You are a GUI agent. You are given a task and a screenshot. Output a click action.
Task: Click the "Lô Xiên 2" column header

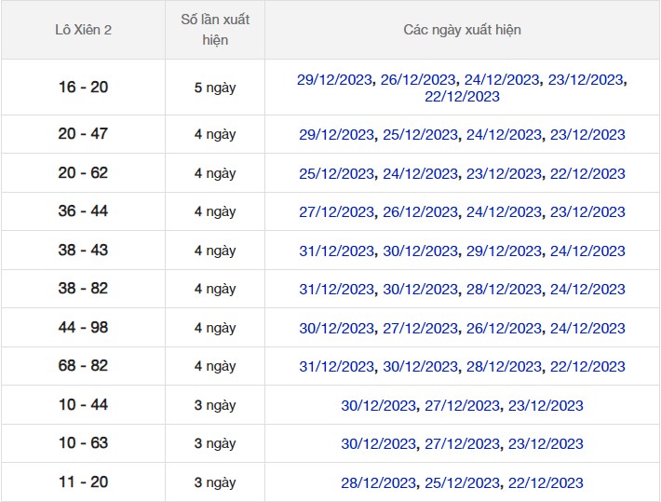[x=83, y=30]
